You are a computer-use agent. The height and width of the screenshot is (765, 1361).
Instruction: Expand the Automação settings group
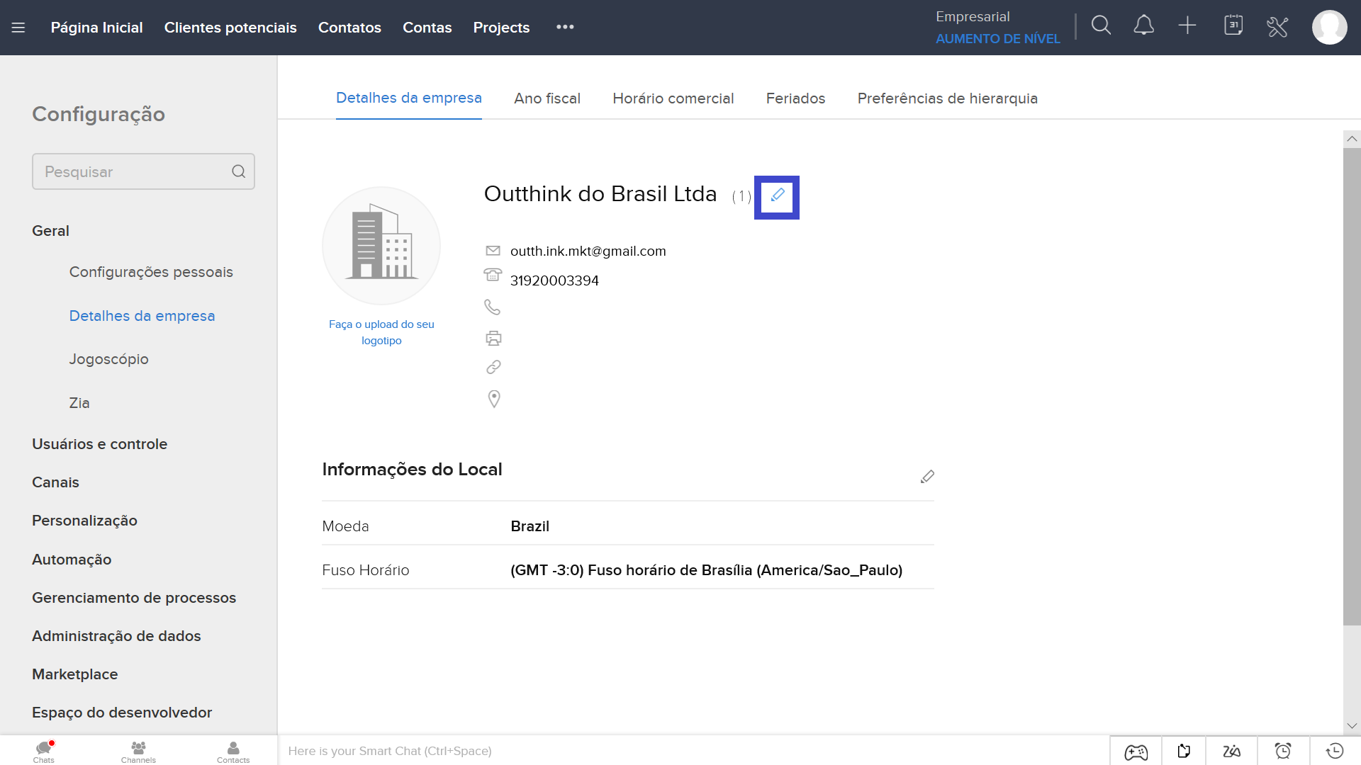tap(72, 560)
